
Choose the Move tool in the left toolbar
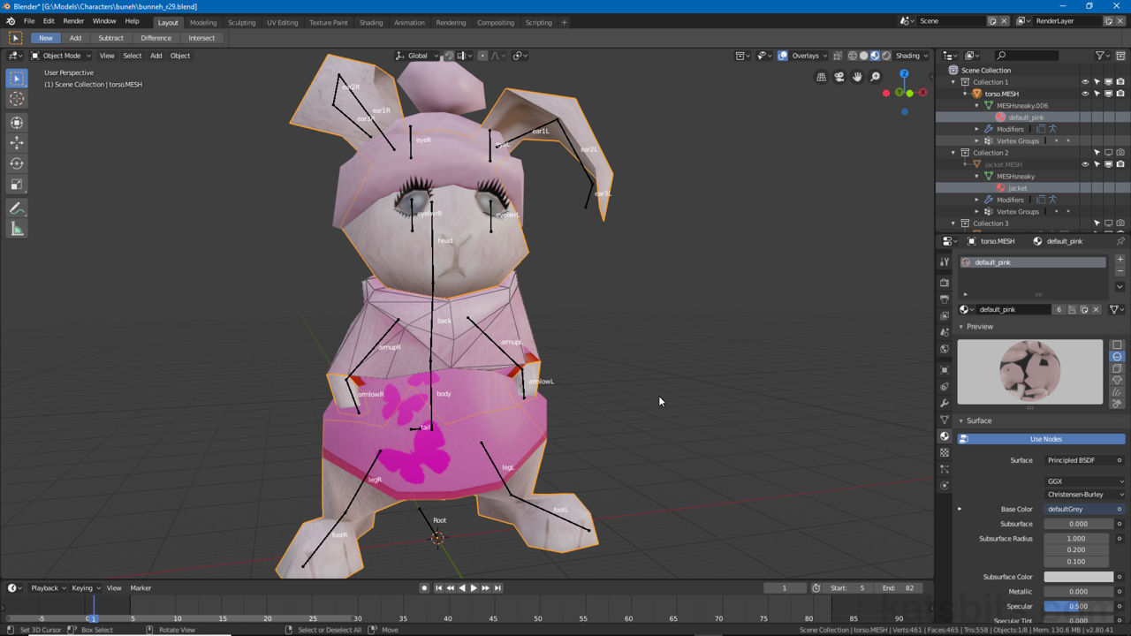[17, 143]
